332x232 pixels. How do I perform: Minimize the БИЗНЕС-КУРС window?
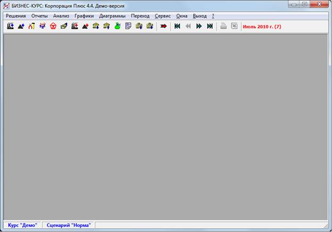click(294, 4)
